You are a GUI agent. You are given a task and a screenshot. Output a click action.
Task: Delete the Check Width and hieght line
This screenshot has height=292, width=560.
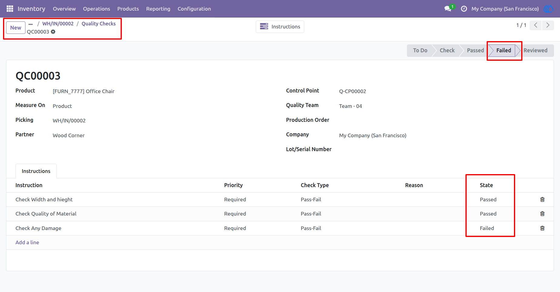click(542, 200)
